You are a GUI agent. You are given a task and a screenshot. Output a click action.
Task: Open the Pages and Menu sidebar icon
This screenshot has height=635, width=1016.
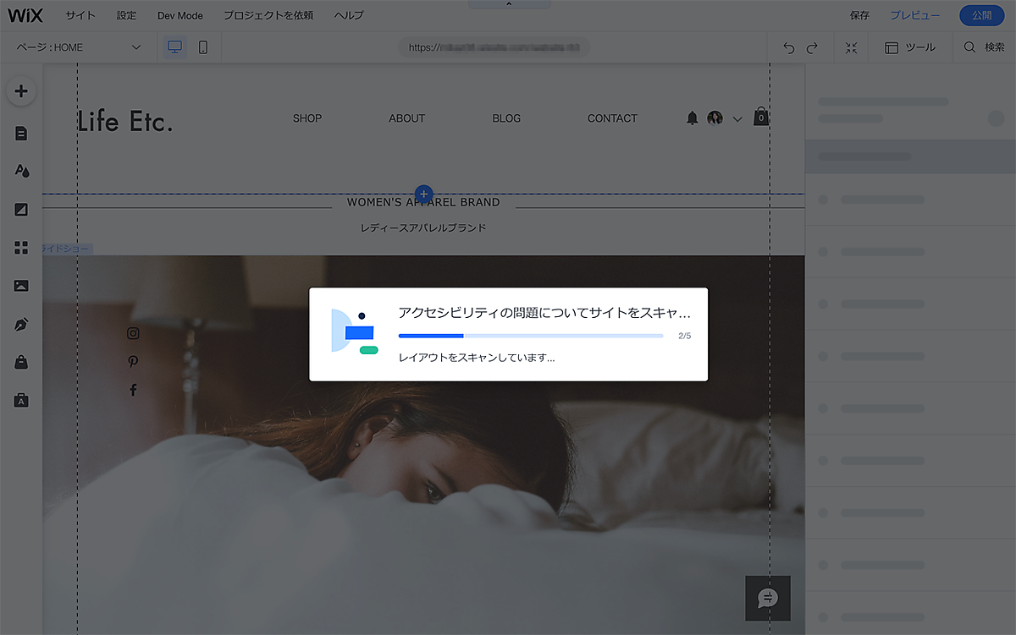[21, 134]
